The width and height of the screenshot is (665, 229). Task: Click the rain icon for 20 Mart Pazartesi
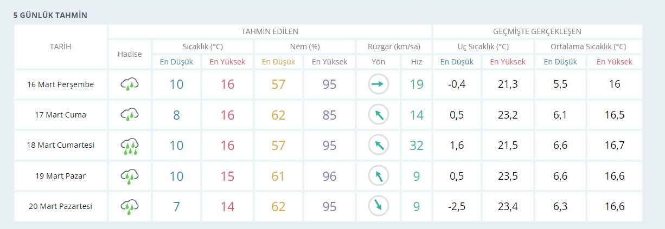point(130,206)
